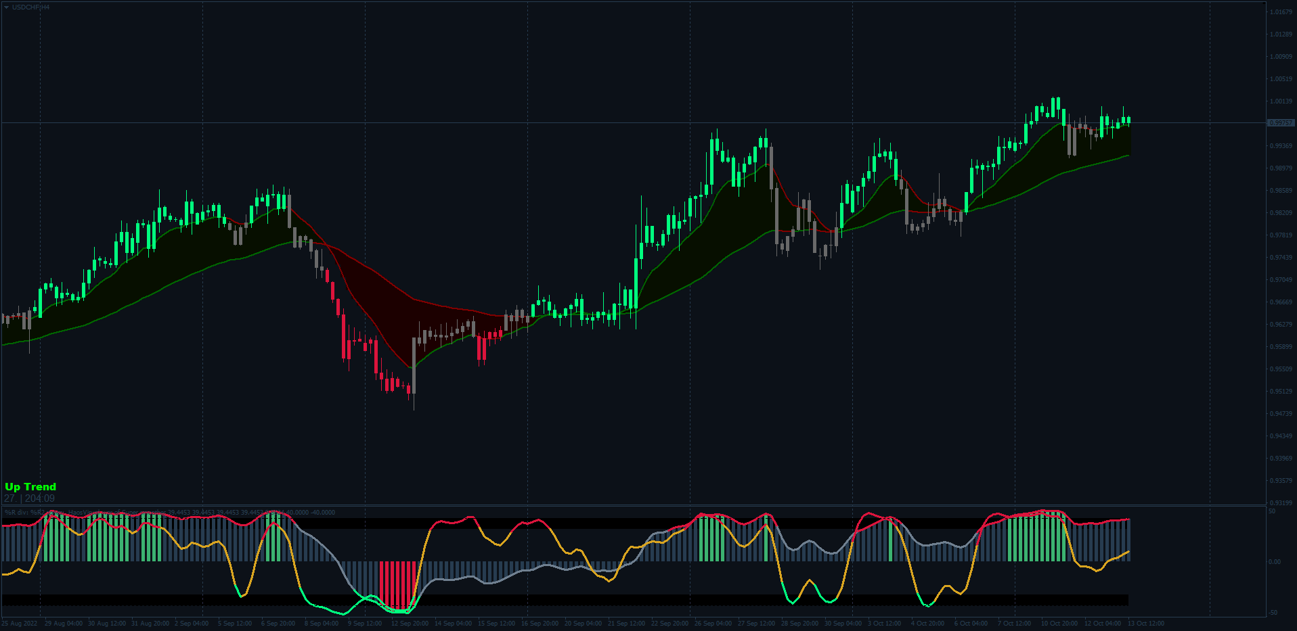
Task: Click the USDCHF,H4 symbol label
Action: tap(30, 7)
